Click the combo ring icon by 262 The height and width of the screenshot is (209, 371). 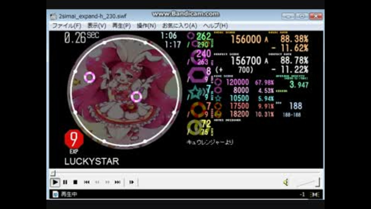click(191, 36)
